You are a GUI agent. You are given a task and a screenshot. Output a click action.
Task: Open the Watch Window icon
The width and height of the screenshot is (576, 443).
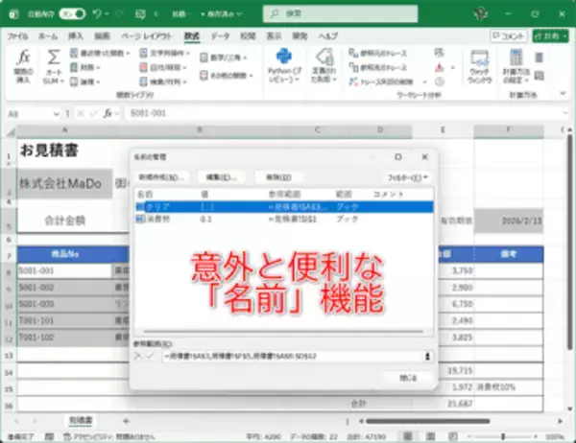[479, 58]
